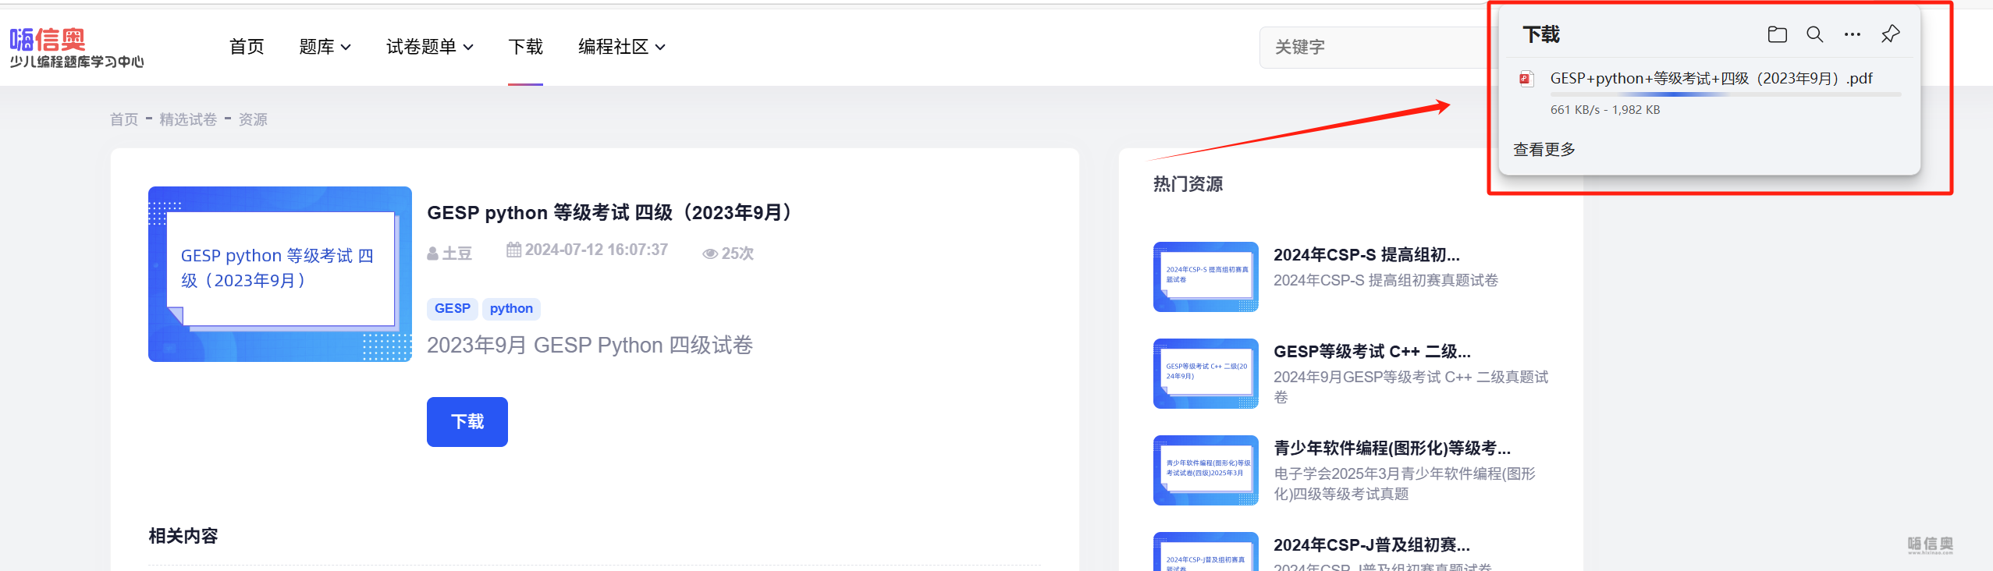The image size is (1993, 571).
Task: Click the download progress bar
Action: point(1725,94)
